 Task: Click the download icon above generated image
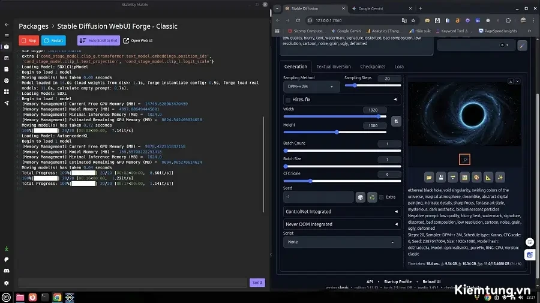(511, 82)
